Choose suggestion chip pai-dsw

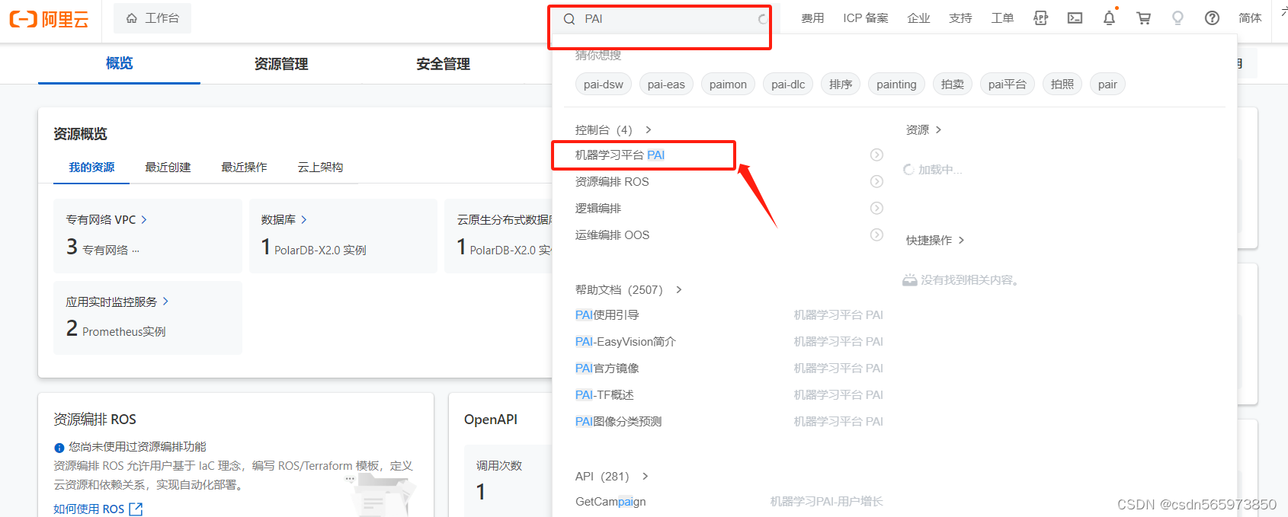(x=604, y=85)
